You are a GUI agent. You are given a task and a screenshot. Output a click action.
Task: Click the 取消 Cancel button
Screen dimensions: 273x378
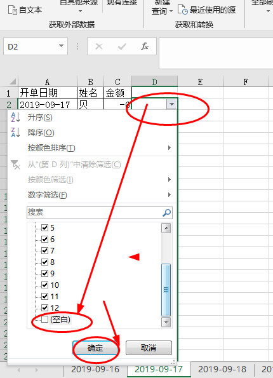[149, 348]
